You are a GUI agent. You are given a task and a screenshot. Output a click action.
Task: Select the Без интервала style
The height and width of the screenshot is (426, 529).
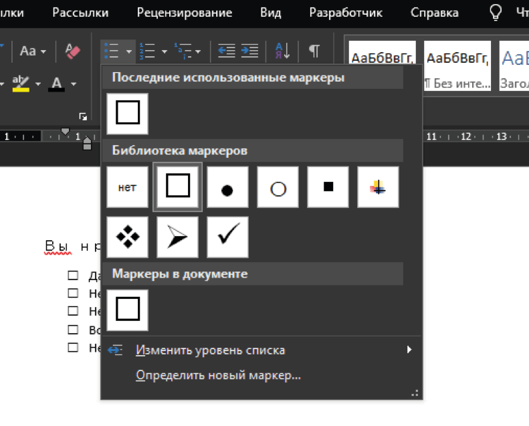[x=457, y=66]
